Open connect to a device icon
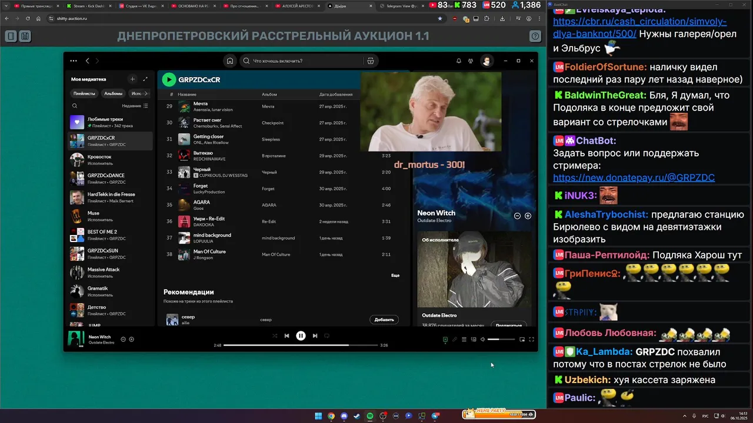 474,339
